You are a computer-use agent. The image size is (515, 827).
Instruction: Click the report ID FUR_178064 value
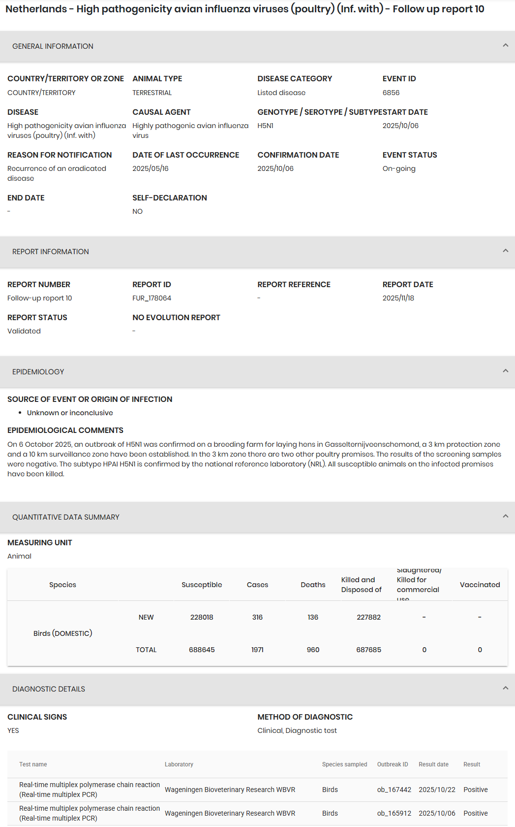(151, 298)
